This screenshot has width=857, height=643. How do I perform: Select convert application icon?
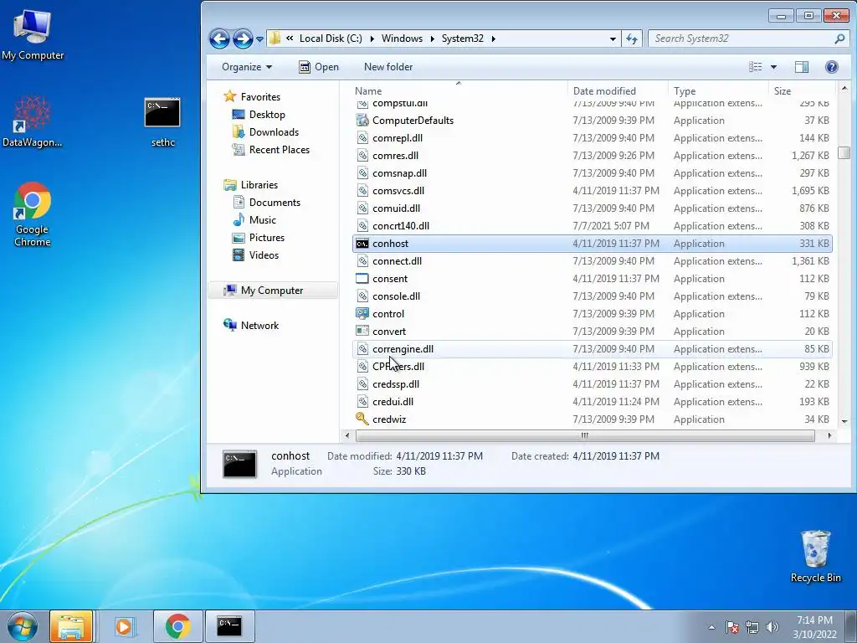click(x=362, y=332)
